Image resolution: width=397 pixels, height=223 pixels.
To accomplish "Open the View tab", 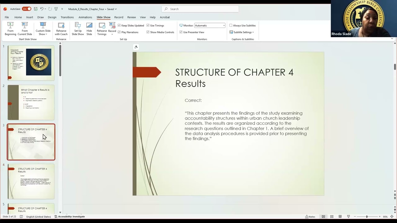I will point(143,17).
